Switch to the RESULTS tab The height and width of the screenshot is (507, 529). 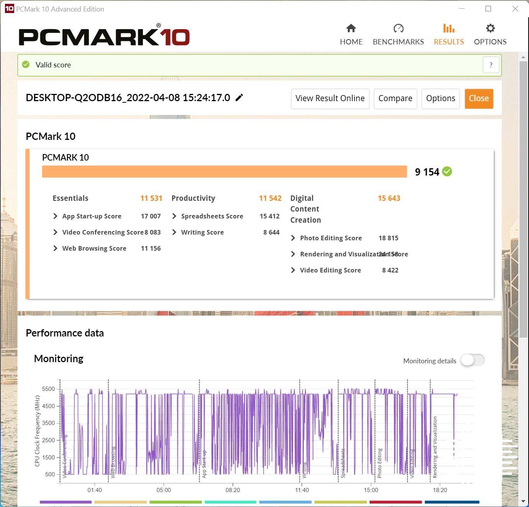click(x=449, y=34)
